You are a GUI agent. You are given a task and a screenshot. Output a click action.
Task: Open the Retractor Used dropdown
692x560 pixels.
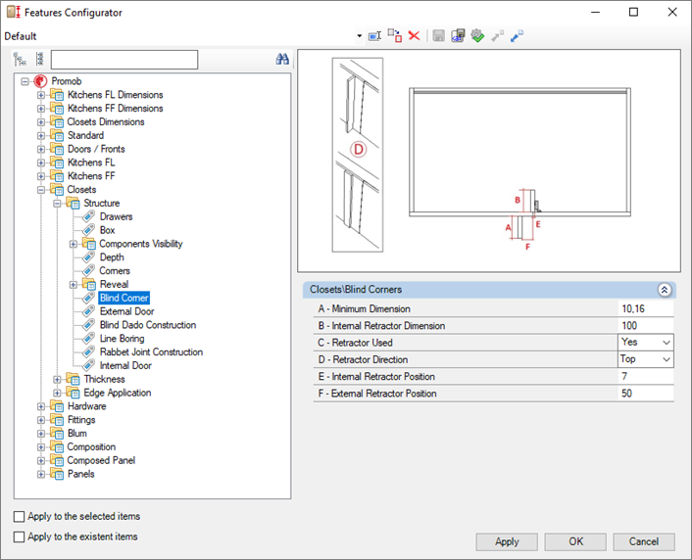pos(667,343)
